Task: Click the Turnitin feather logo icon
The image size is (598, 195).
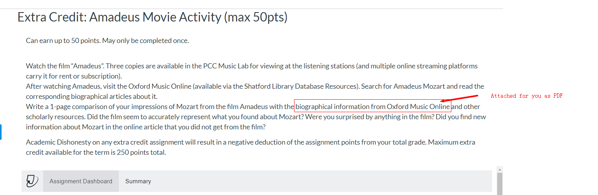Action: point(32,181)
